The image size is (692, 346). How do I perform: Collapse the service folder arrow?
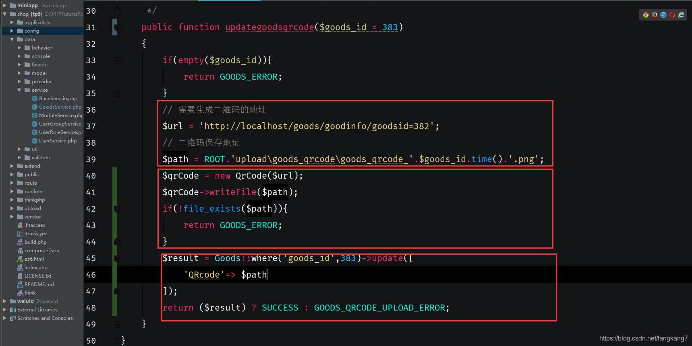(x=19, y=90)
